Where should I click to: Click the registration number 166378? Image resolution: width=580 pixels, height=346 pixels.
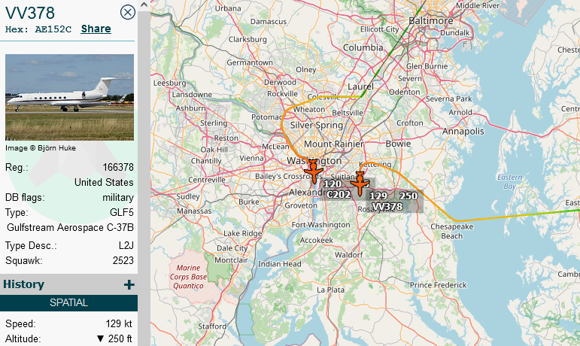click(x=118, y=168)
